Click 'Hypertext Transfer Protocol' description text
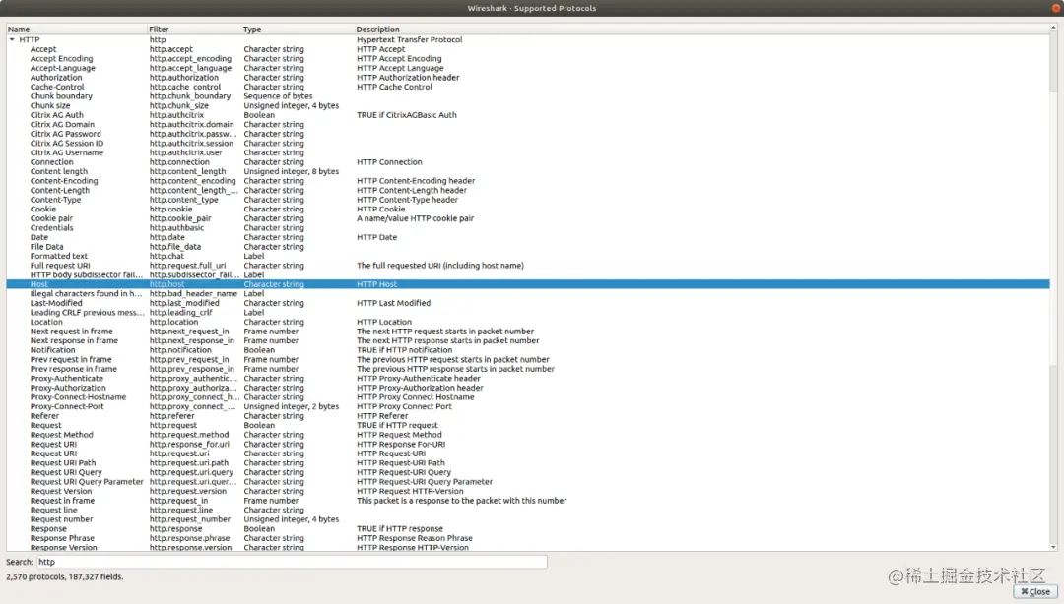Image resolution: width=1064 pixels, height=604 pixels. (409, 40)
